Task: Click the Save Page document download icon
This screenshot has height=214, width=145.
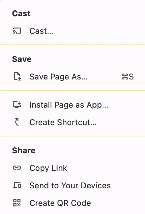Action: pos(17,77)
